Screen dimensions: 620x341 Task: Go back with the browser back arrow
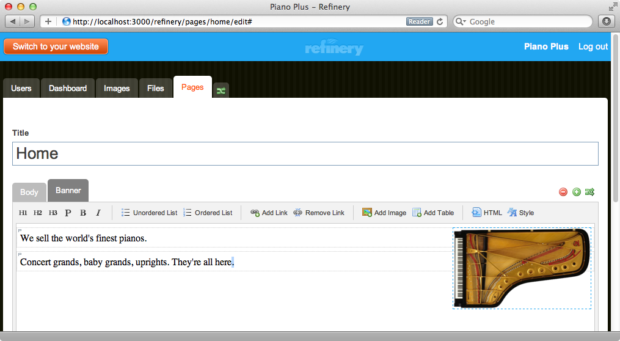coord(13,21)
